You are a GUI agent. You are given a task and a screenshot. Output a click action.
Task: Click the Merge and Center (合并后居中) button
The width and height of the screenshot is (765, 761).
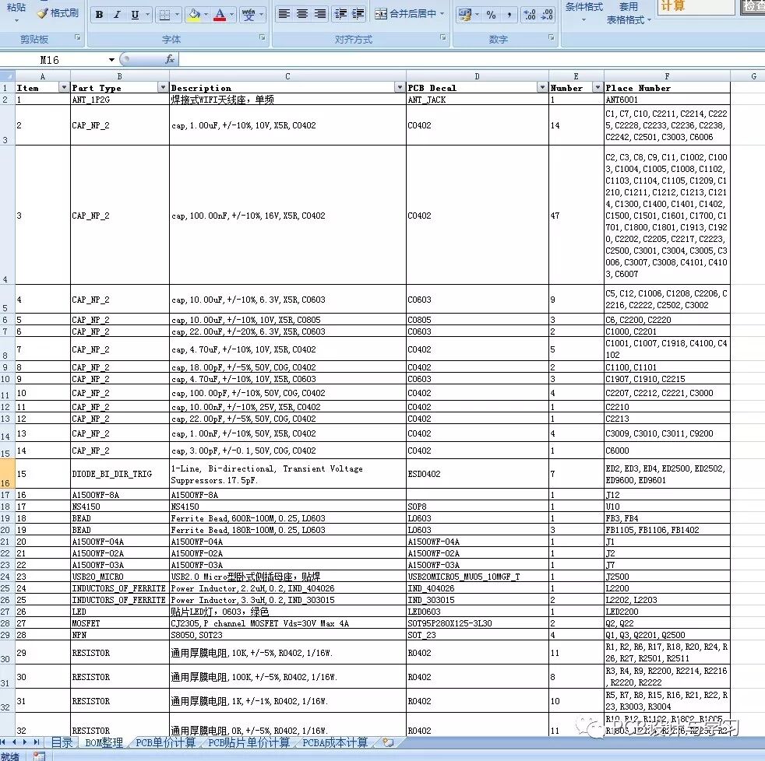(410, 14)
